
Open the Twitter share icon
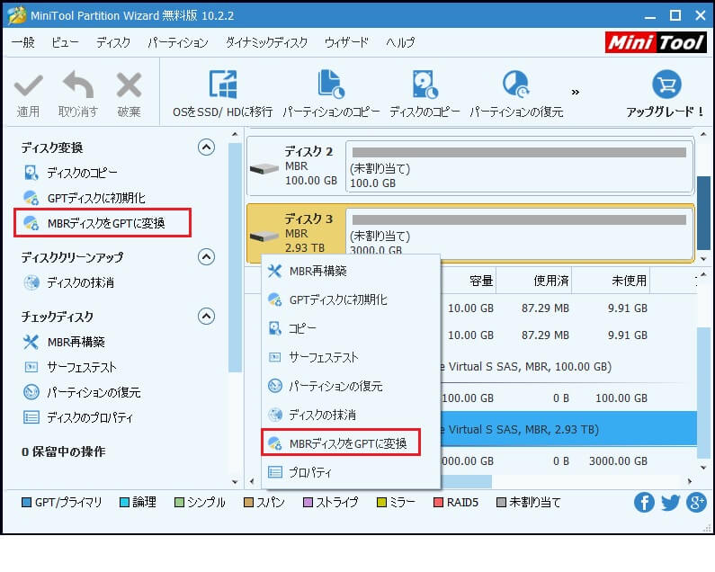pyautogui.click(x=670, y=503)
